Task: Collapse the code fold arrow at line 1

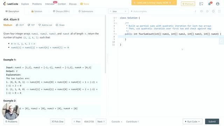Action: click(x=116, y=18)
